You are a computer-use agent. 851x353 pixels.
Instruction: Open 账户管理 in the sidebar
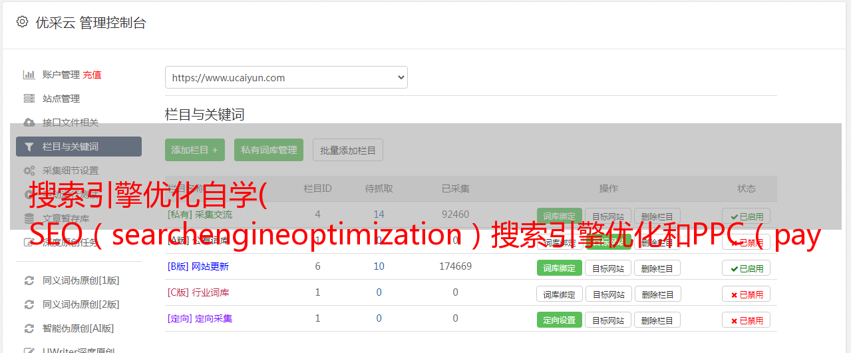(61, 75)
